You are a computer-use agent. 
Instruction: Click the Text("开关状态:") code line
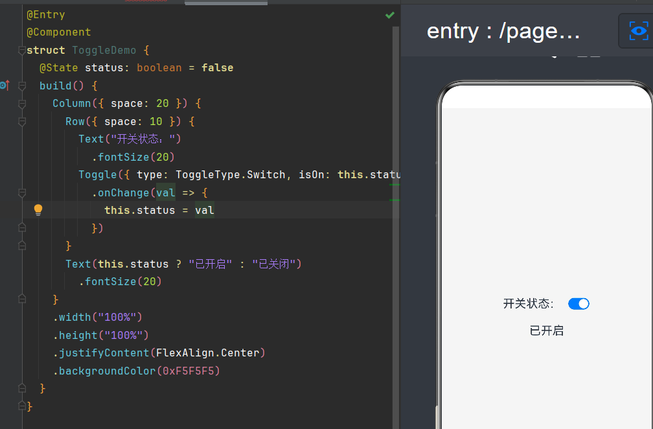click(x=130, y=139)
